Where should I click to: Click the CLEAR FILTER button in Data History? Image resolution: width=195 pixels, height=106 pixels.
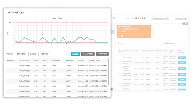pos(88,54)
